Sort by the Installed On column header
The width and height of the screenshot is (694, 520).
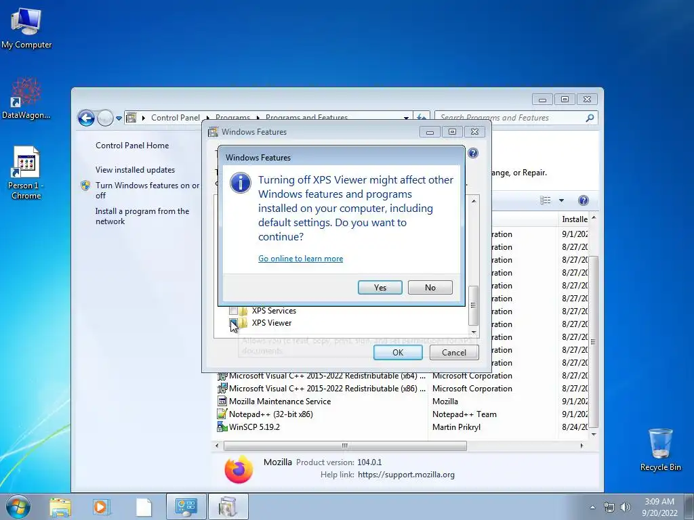tap(574, 219)
